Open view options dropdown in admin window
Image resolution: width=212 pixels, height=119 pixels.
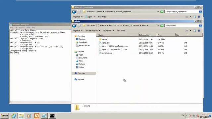tap(190, 31)
